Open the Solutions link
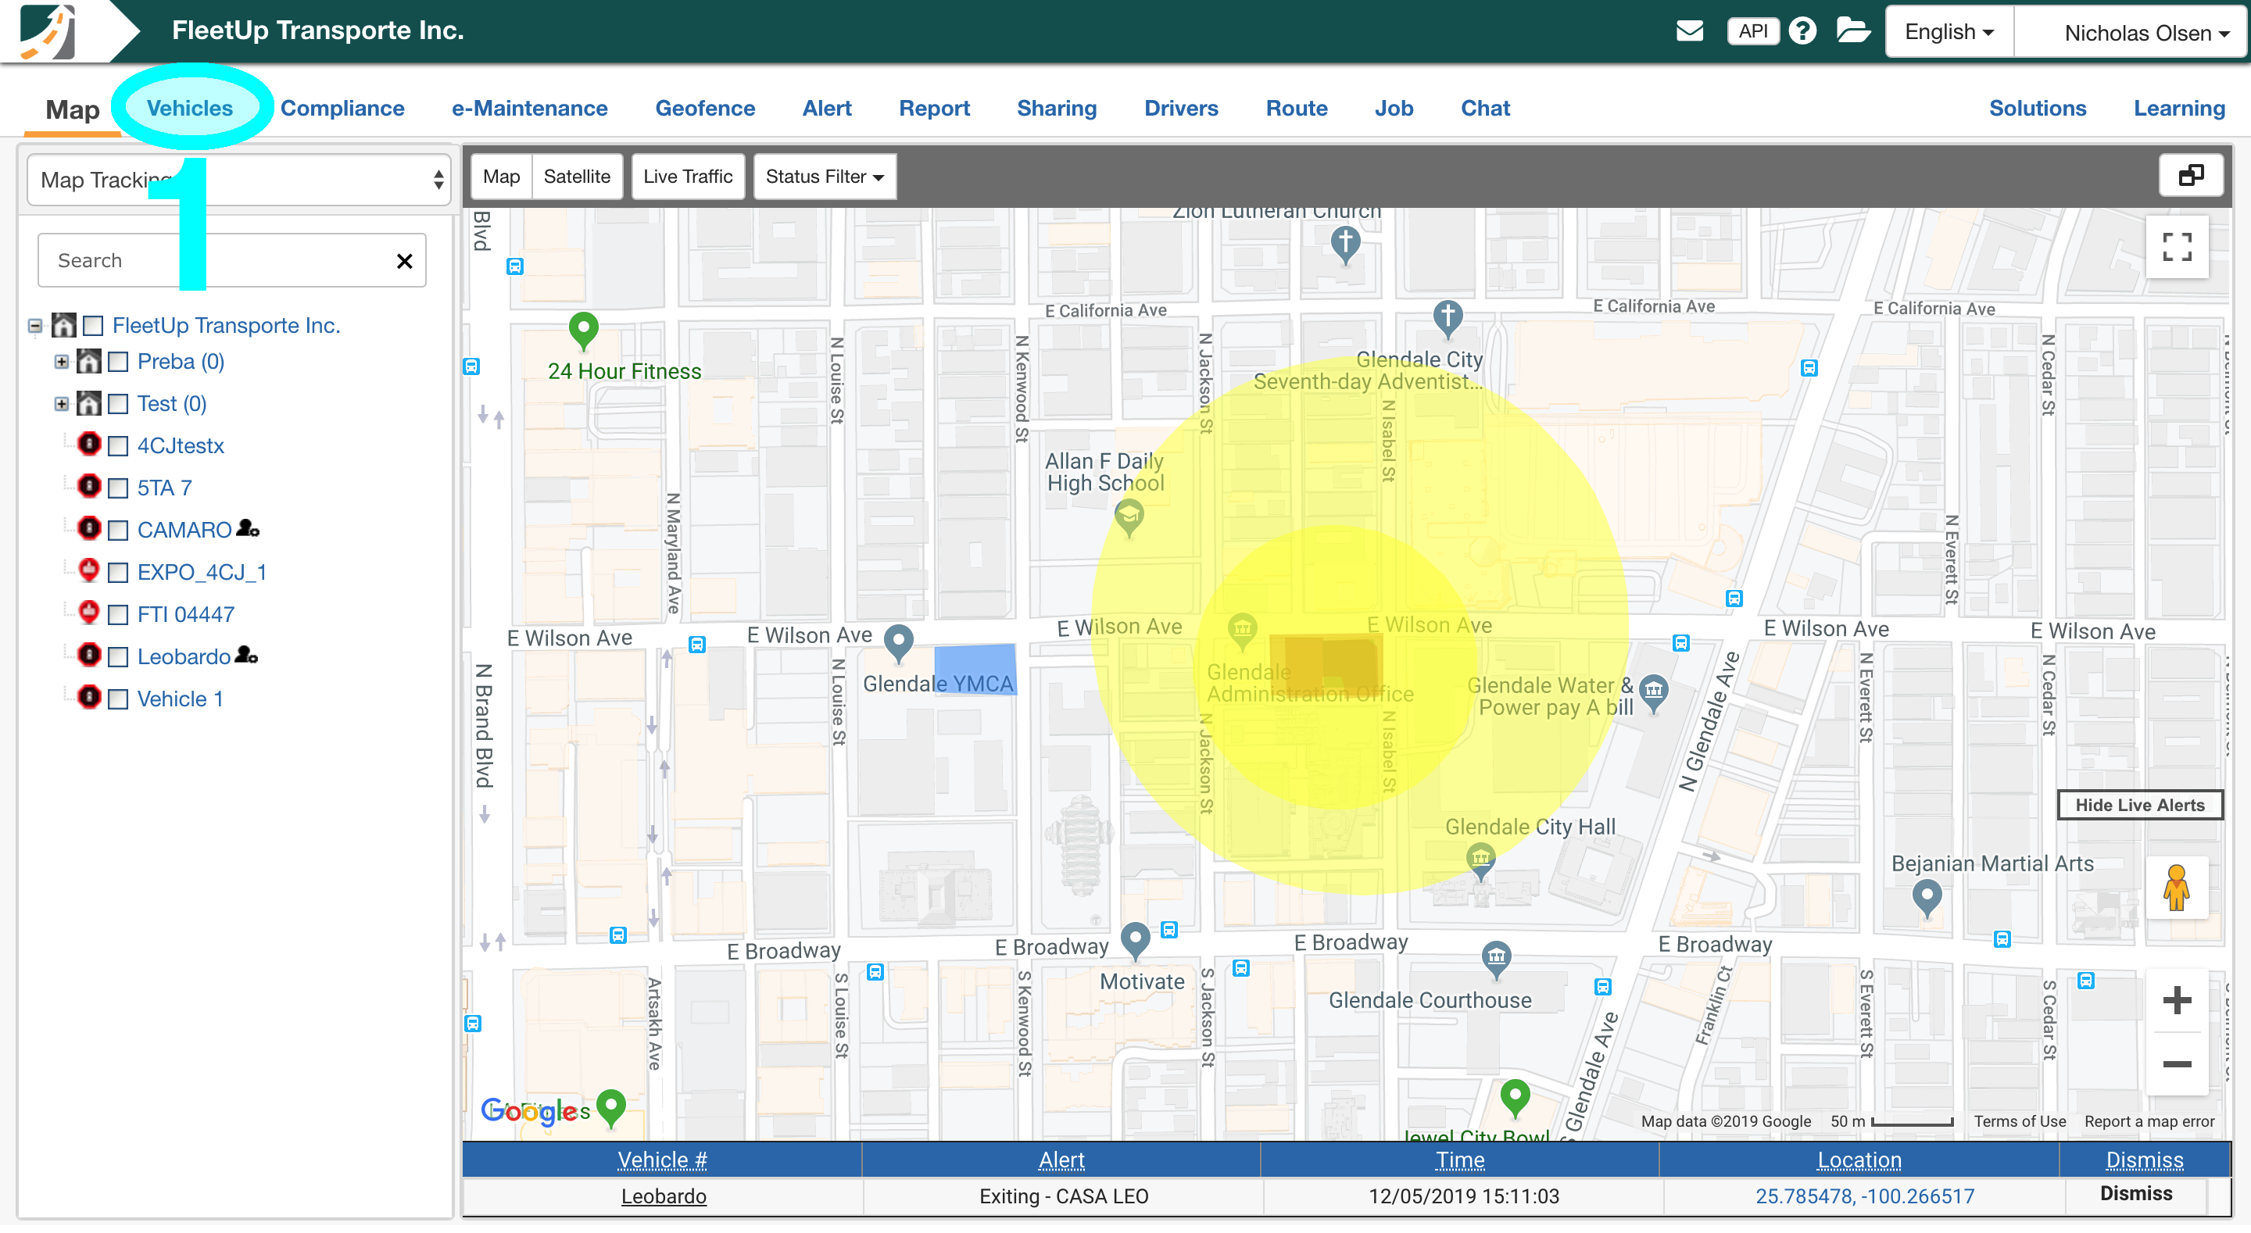 click(x=2037, y=109)
